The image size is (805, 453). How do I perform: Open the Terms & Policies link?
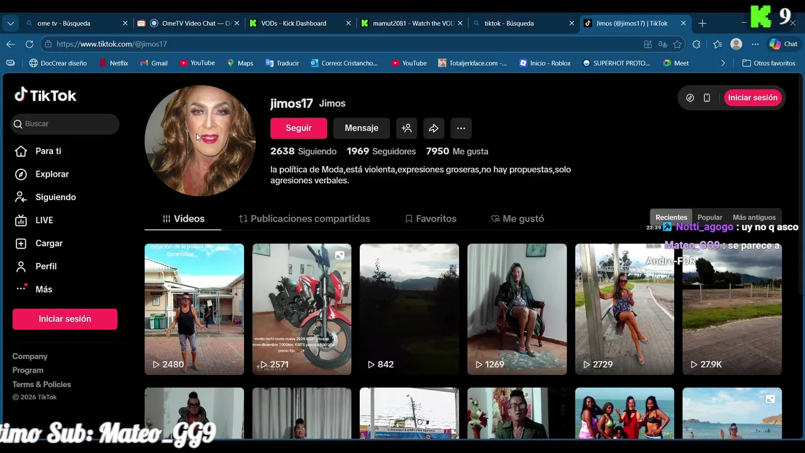tap(42, 384)
